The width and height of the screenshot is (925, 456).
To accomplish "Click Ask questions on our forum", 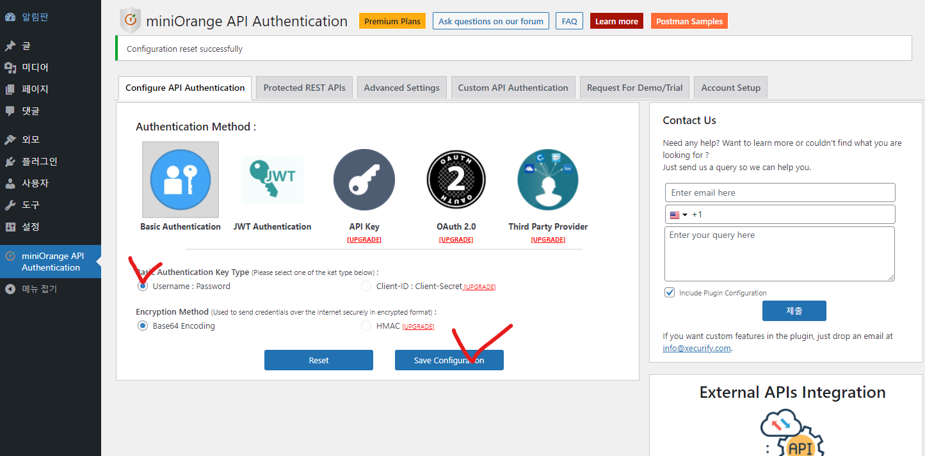I will (x=491, y=21).
